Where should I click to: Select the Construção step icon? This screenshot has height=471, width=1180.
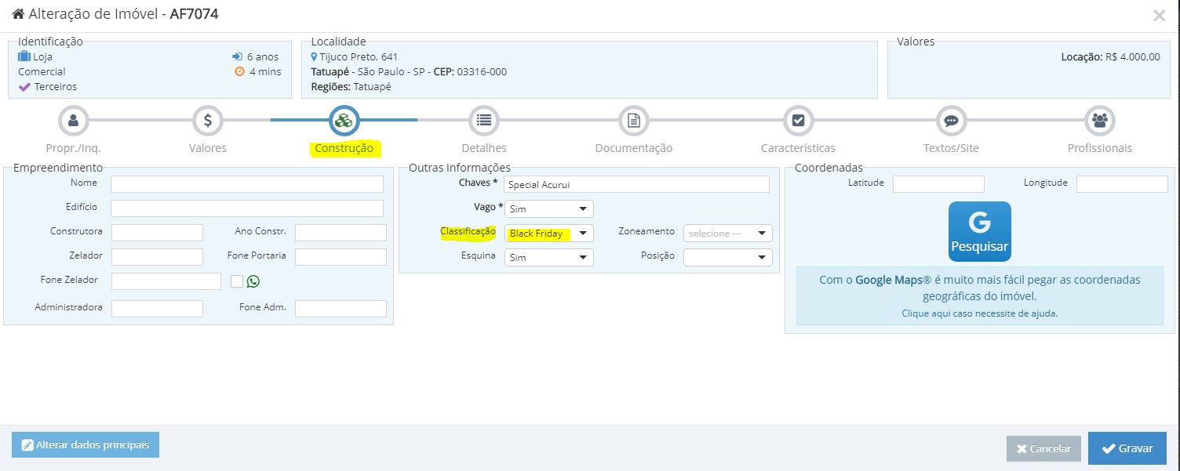(344, 121)
